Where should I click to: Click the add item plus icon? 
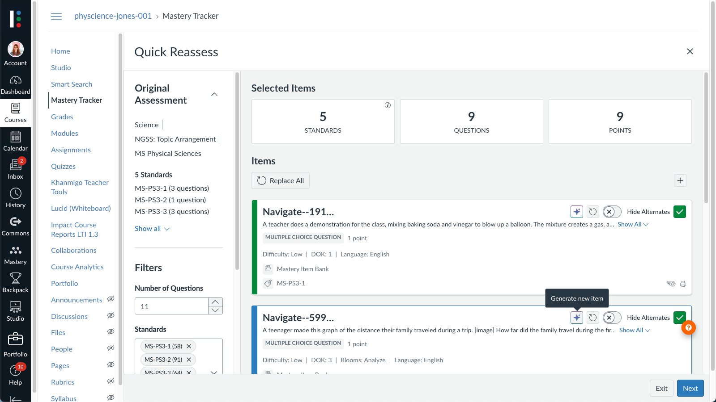(680, 180)
